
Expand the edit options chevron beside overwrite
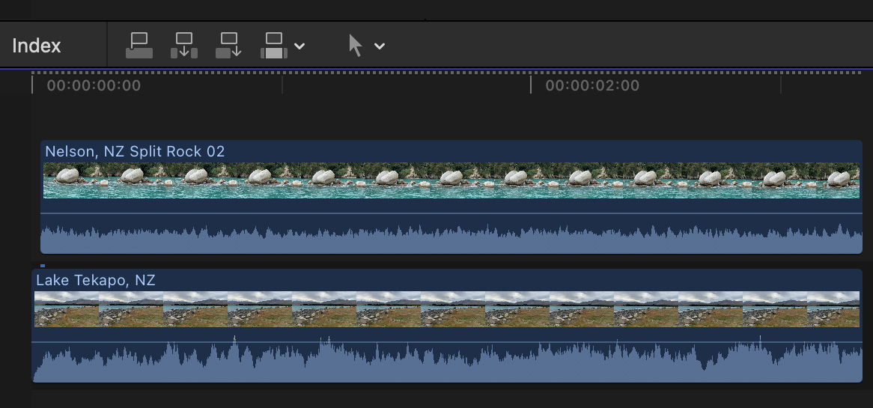[x=299, y=46]
